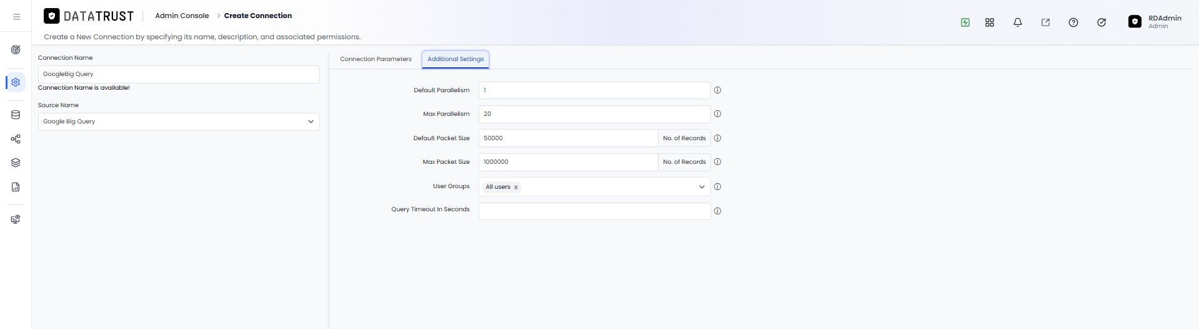Open the four-squares apps grid icon

(x=990, y=22)
